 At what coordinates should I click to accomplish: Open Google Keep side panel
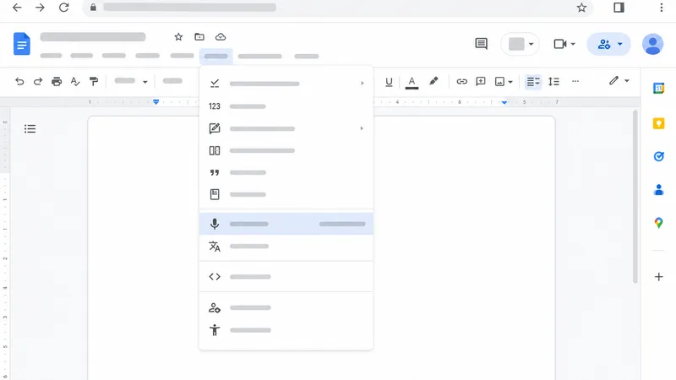[658, 123]
